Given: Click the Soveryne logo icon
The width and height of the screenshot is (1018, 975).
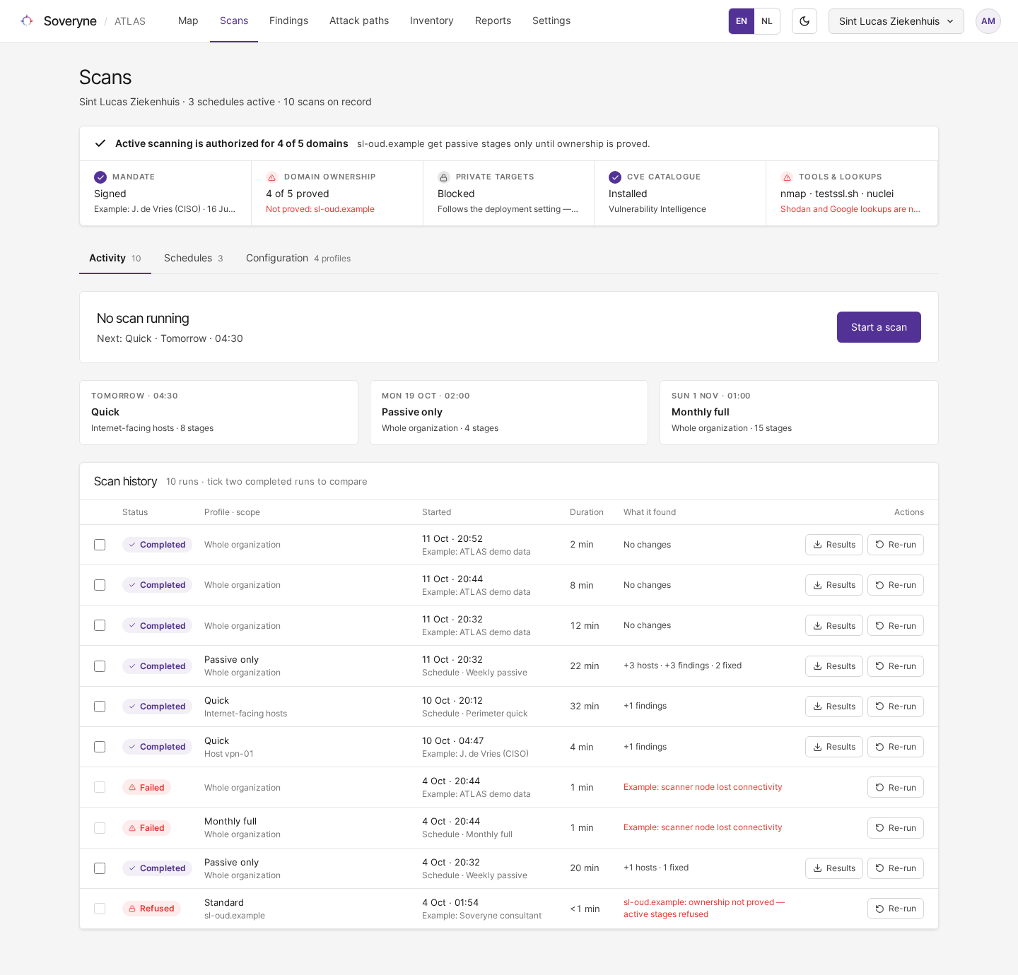Looking at the screenshot, I should [27, 21].
